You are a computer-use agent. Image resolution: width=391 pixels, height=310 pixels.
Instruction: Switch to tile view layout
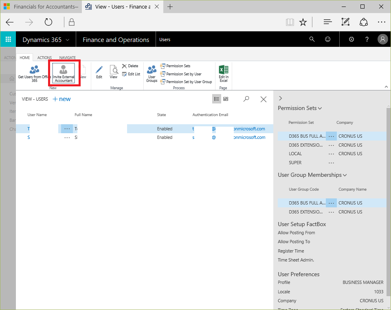226,99
